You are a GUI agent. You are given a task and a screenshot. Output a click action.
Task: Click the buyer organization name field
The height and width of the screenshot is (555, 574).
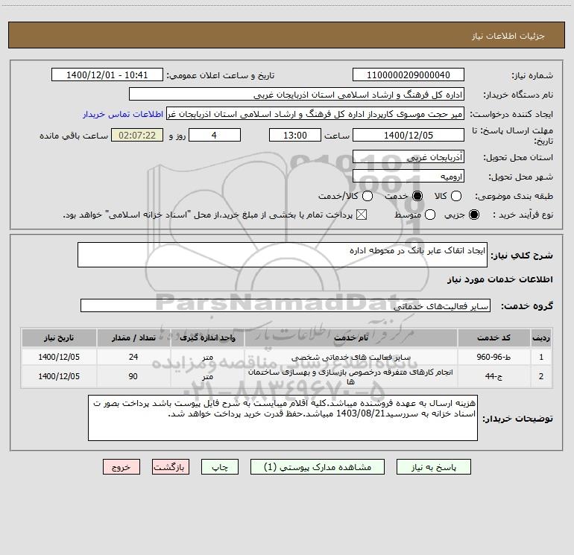pyautogui.click(x=297, y=95)
